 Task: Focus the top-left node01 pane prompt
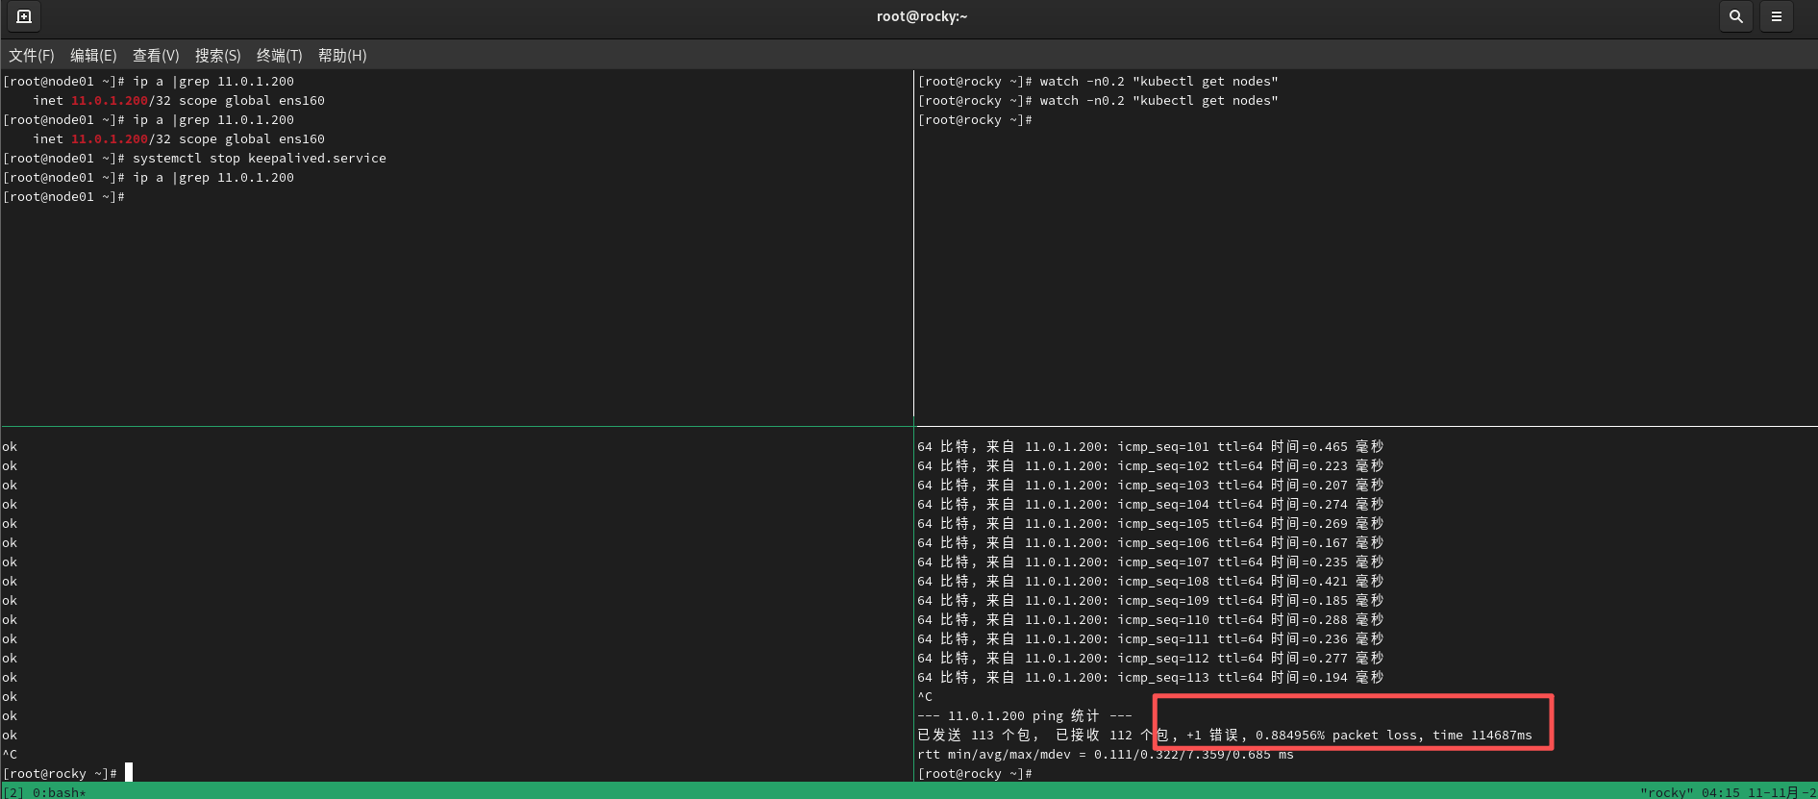(x=63, y=197)
